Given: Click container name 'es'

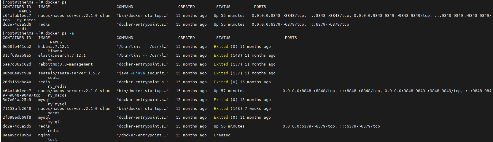Looking at the screenshot, I should click(x=50, y=60).
